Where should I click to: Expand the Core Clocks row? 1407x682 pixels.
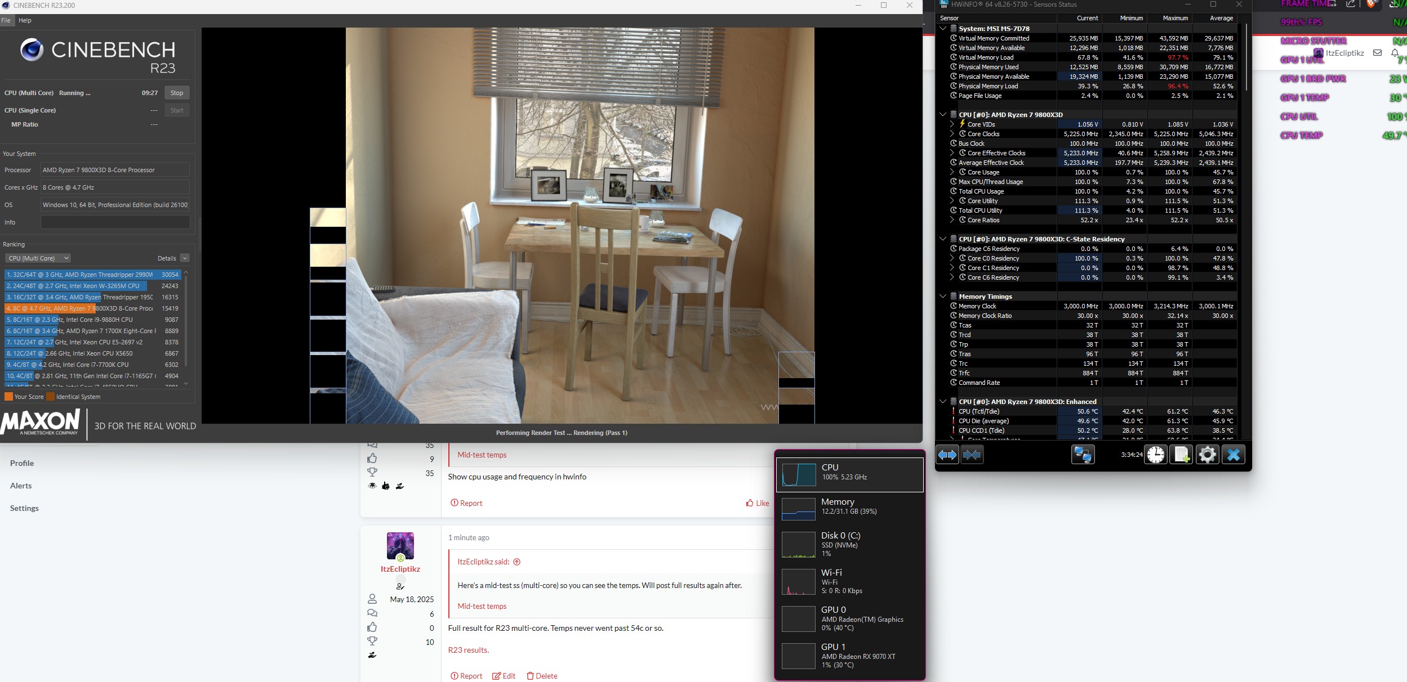952,134
